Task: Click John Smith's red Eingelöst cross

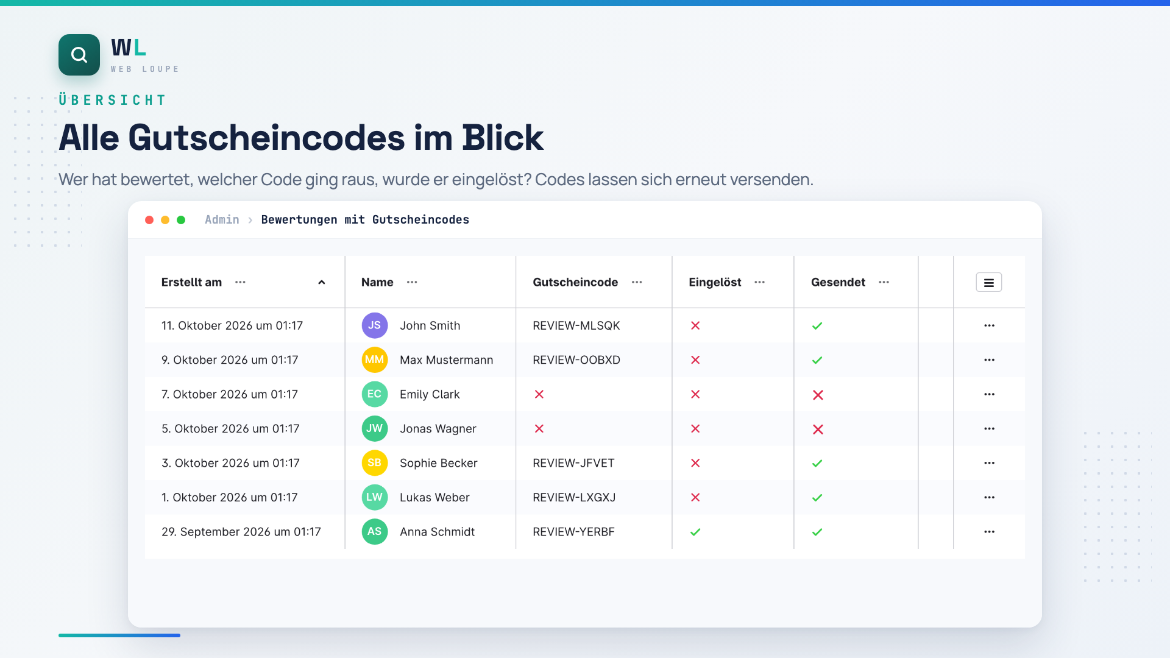Action: (695, 325)
